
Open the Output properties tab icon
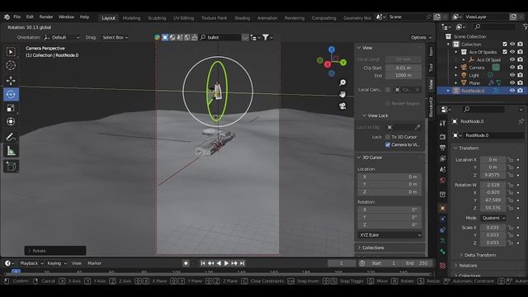tap(442, 148)
